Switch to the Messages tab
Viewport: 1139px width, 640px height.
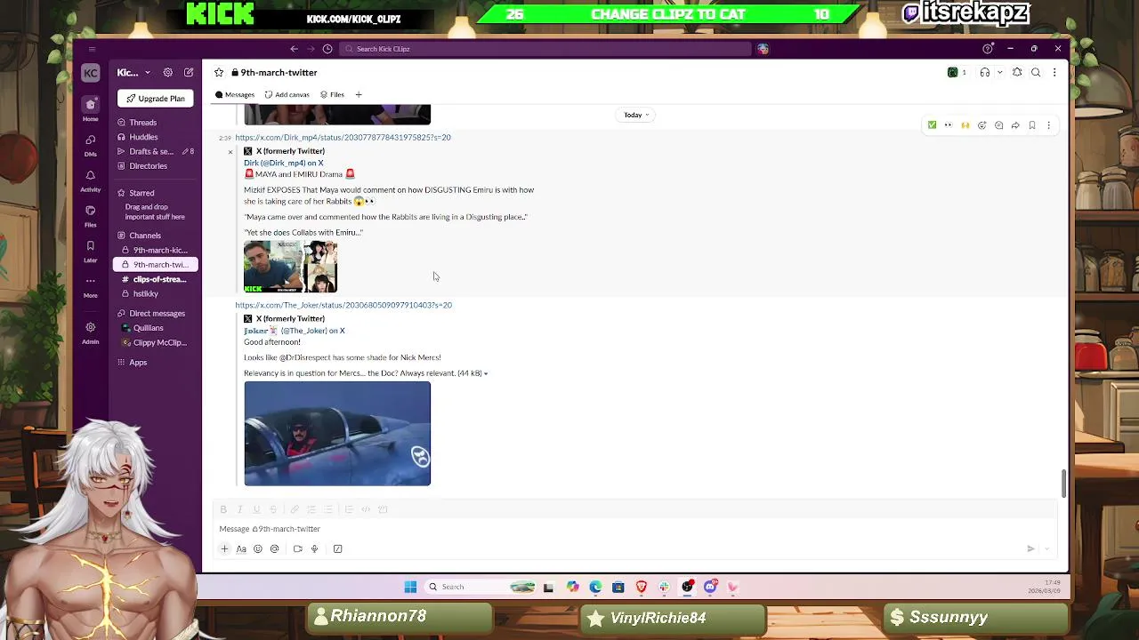pos(235,95)
